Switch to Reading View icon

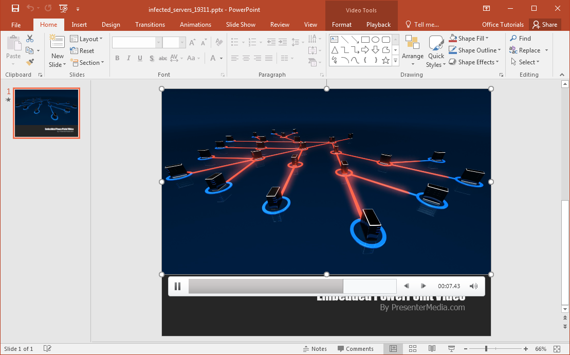(x=432, y=349)
